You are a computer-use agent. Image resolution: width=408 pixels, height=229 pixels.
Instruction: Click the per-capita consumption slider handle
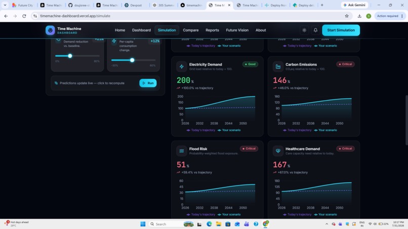click(x=132, y=60)
